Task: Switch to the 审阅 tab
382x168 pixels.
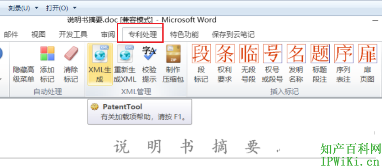Action: [108, 35]
